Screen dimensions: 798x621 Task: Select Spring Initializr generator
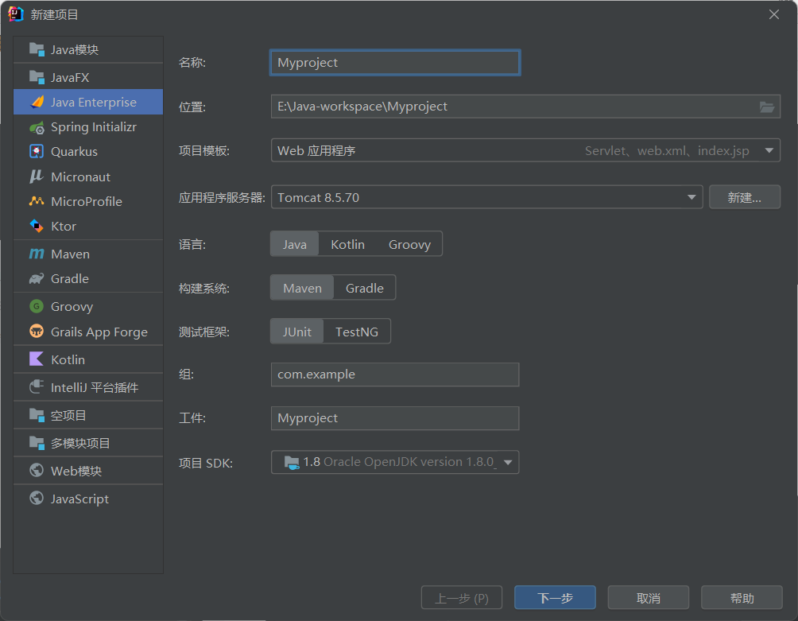pyautogui.click(x=88, y=126)
